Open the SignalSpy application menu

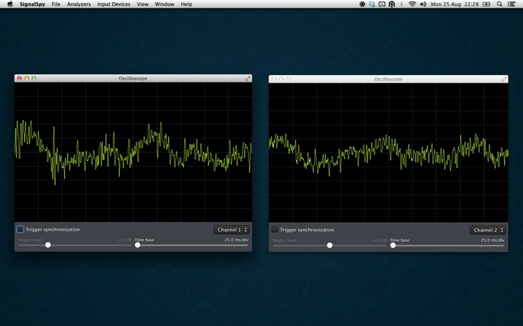pos(33,4)
